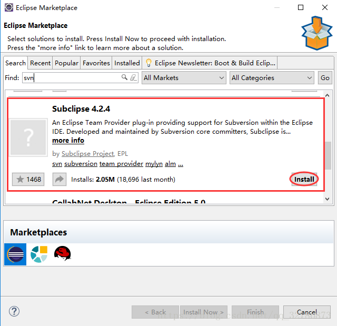Switch to the Popular tab
The height and width of the screenshot is (326, 337).
(x=66, y=63)
